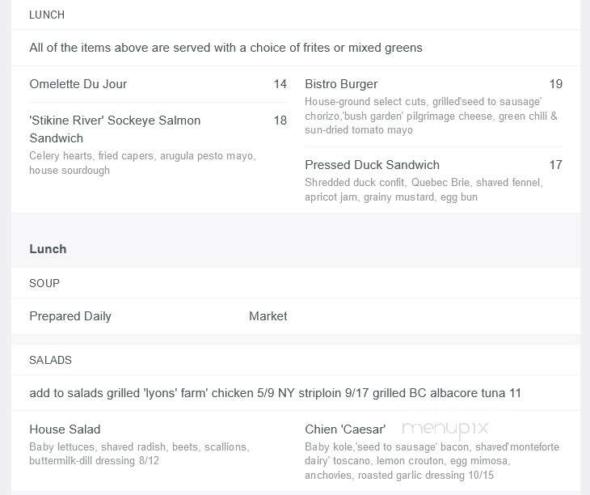Click the Pressed Duck Sandwich price 17
This screenshot has width=590, height=495.
556,165
